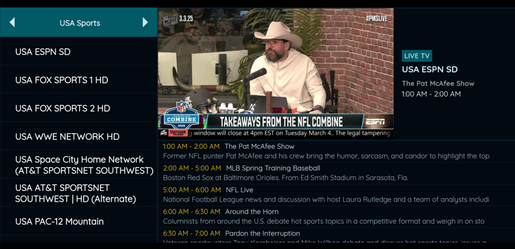Image resolution: width=515 pixels, height=249 pixels.
Task: Click the USA ESPN SD title beside the video
Action: (x=430, y=70)
